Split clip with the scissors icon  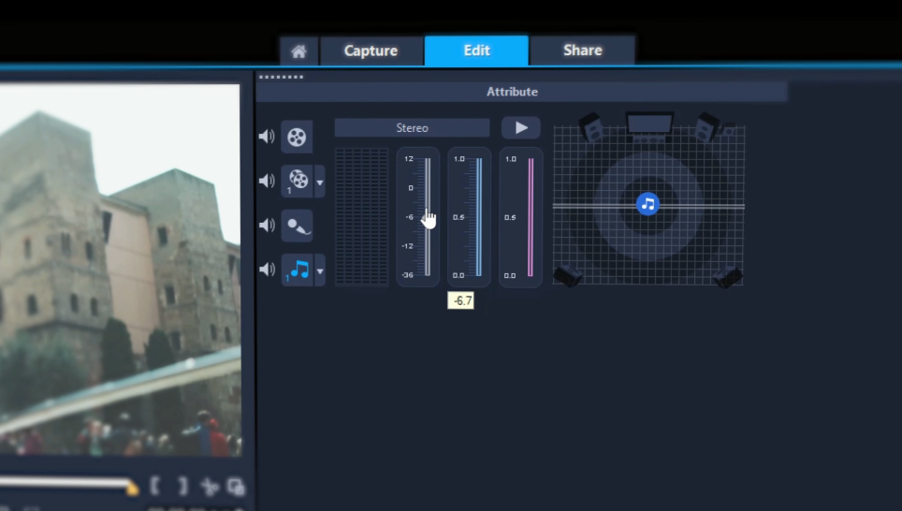pos(210,487)
